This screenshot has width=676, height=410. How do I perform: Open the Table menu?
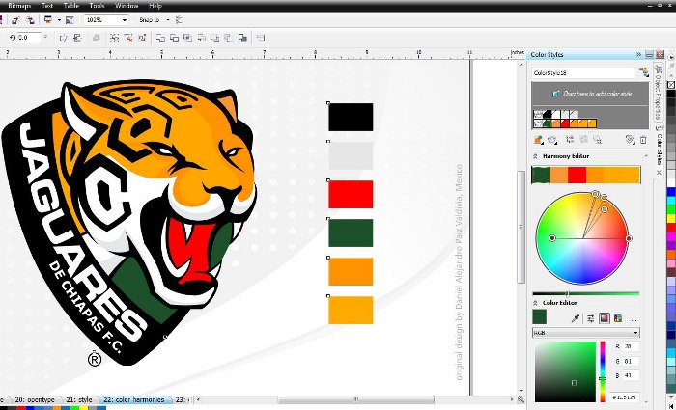(x=71, y=6)
